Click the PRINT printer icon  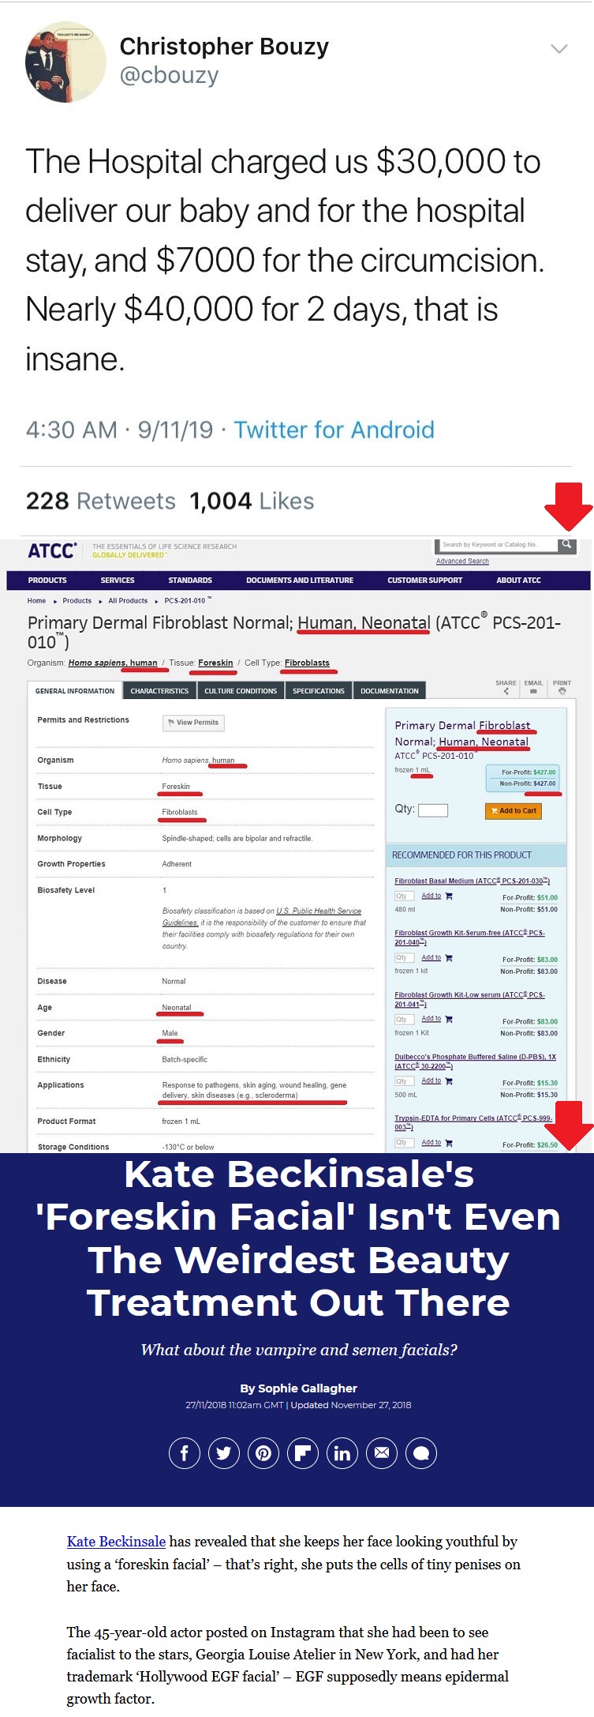click(x=562, y=691)
